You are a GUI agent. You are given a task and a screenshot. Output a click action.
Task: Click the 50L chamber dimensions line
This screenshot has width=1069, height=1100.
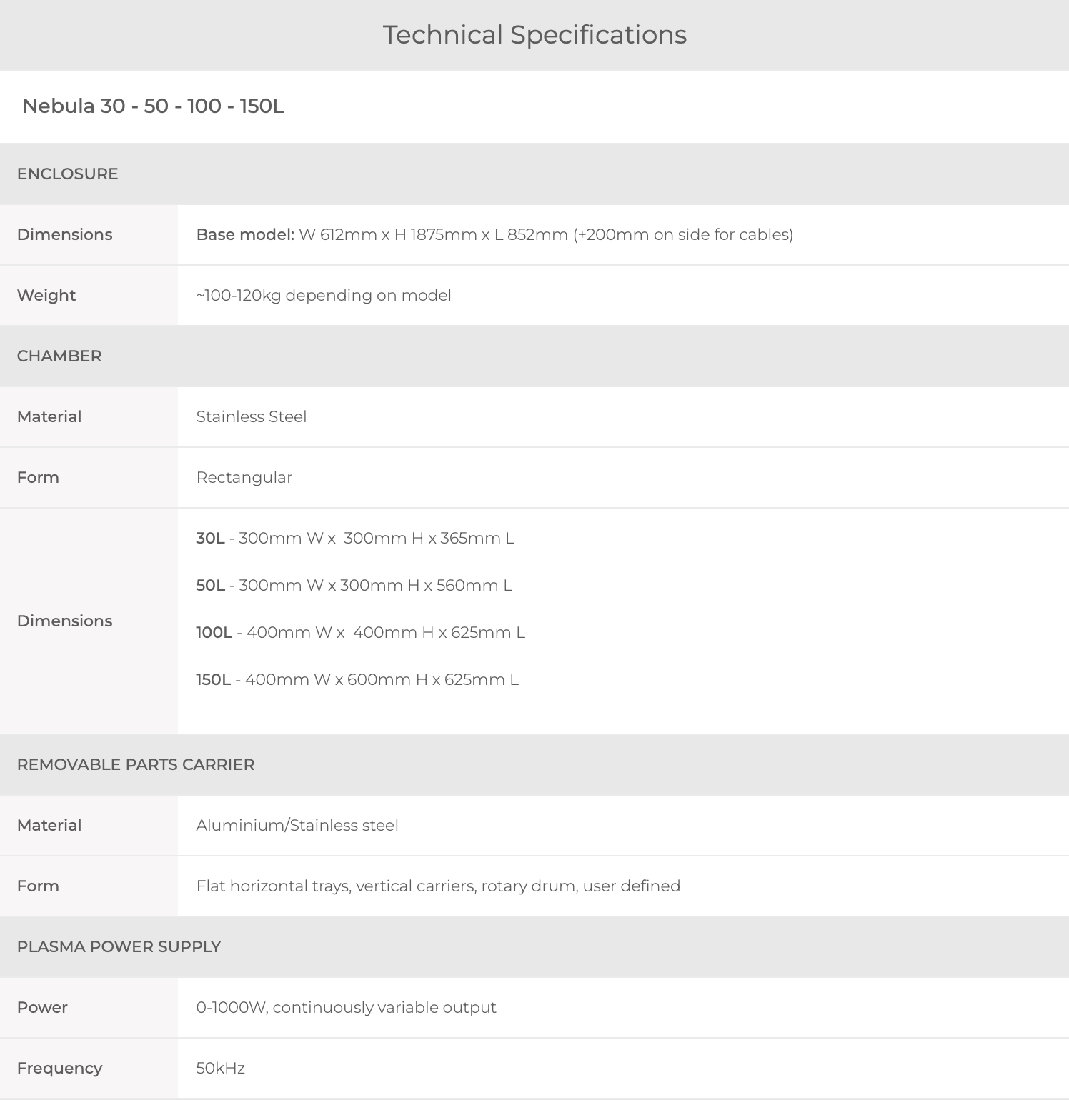pos(354,585)
